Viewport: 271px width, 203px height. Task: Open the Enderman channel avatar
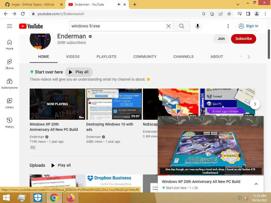(x=40, y=41)
